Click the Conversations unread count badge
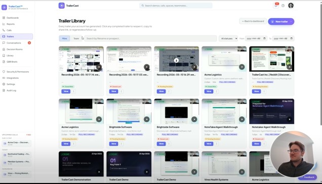 [x=29, y=43]
